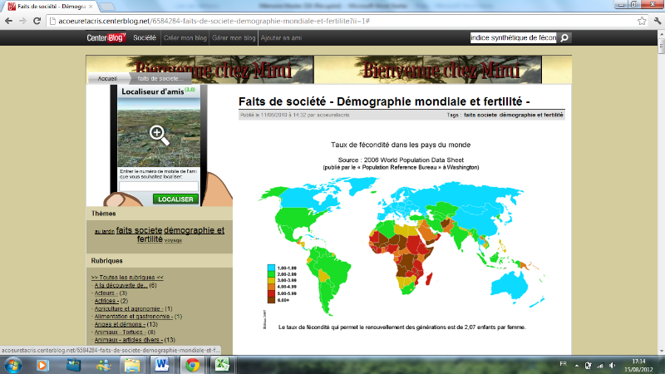Expand the 'Toutes les rubriques' list

coord(126,277)
